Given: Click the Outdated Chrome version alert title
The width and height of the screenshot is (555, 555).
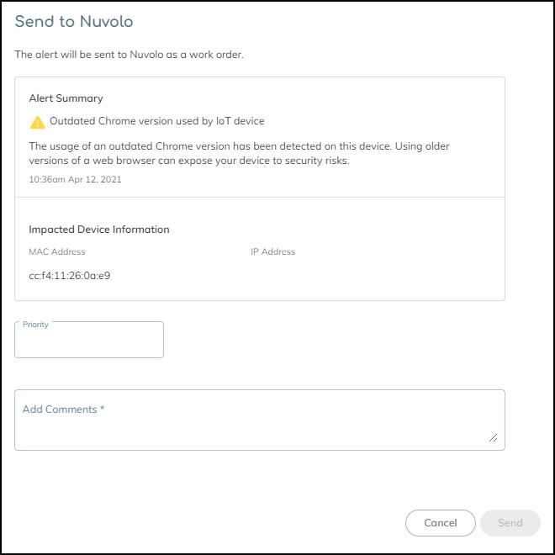Looking at the screenshot, I should click(x=156, y=121).
